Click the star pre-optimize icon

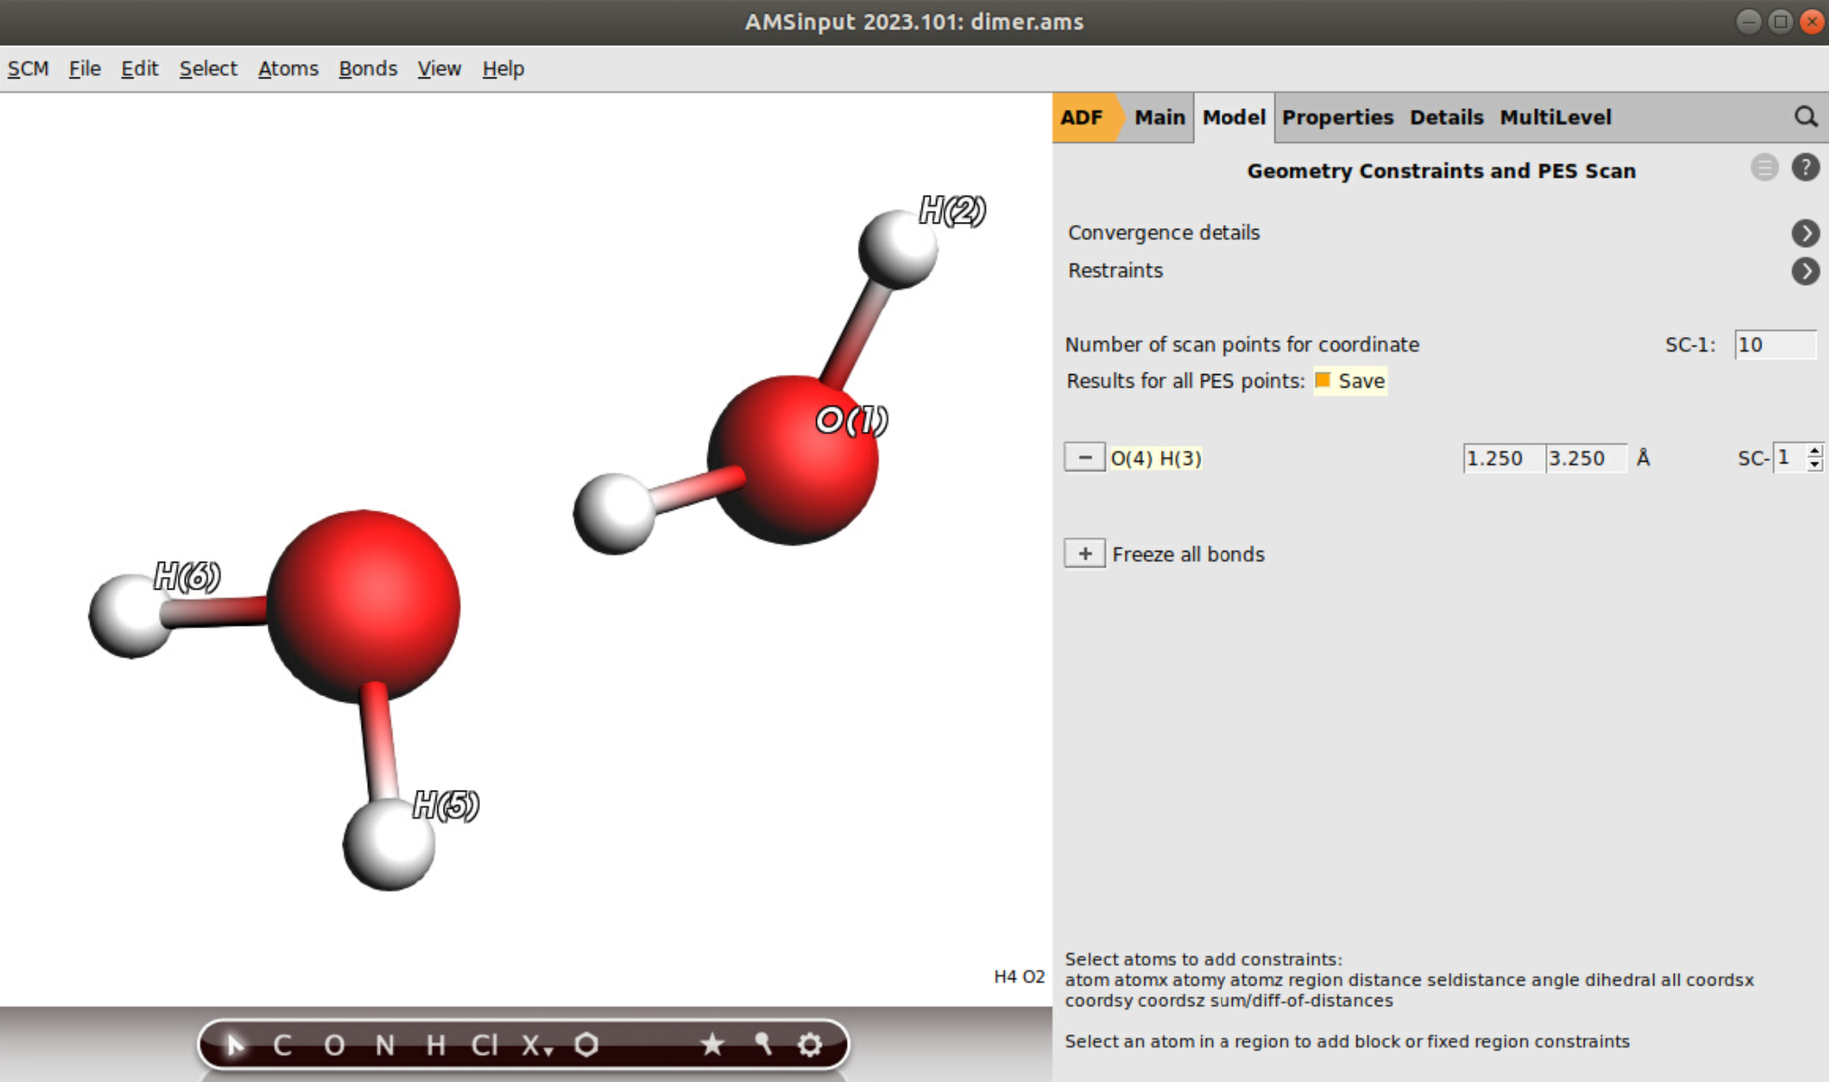coord(712,1044)
